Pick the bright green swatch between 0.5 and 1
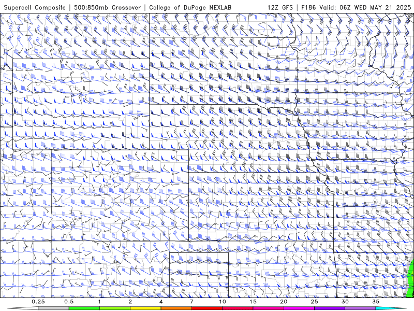The width and height of the screenshot is (414, 311). [x=84, y=308]
